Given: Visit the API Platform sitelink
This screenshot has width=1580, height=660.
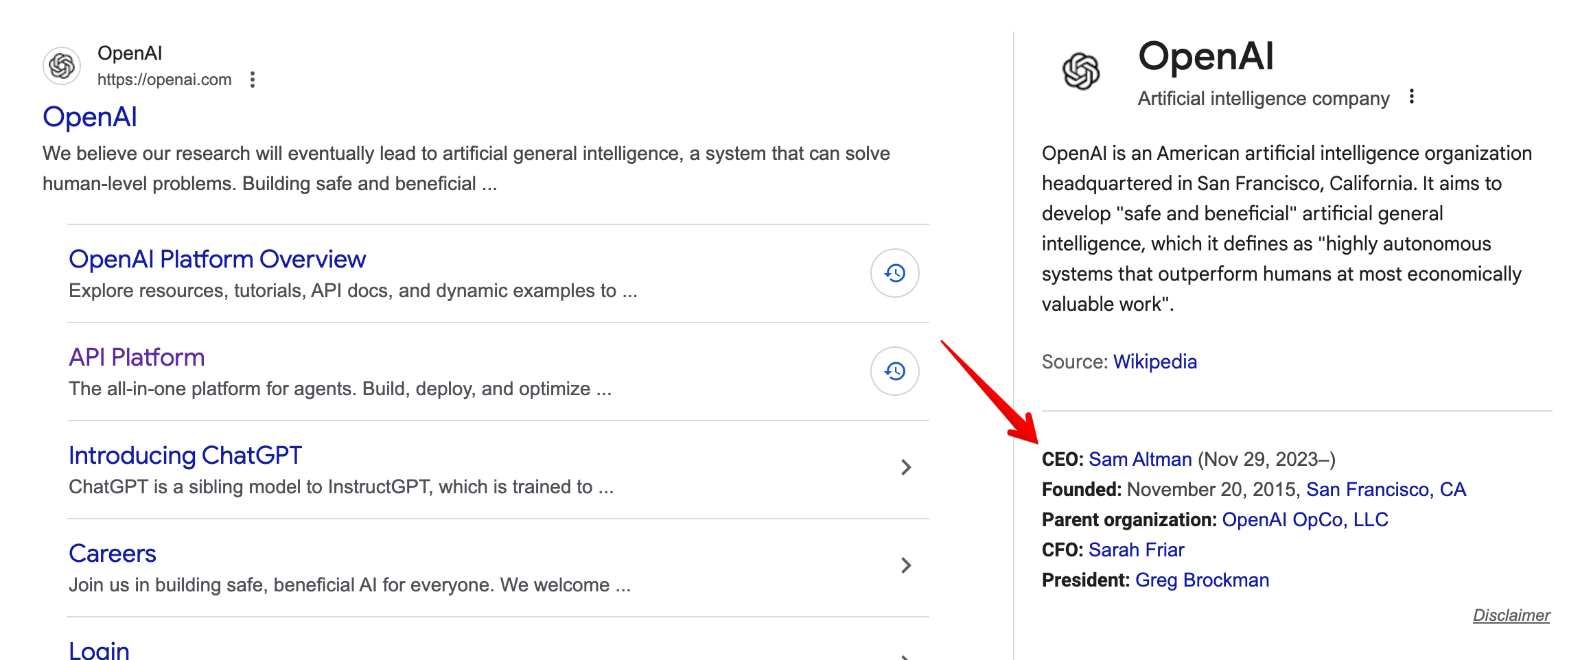Looking at the screenshot, I should click(x=137, y=357).
